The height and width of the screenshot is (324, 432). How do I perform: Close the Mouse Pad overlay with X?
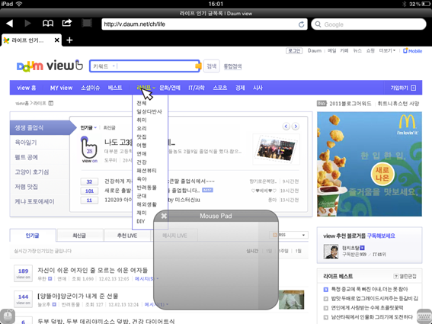point(164,216)
